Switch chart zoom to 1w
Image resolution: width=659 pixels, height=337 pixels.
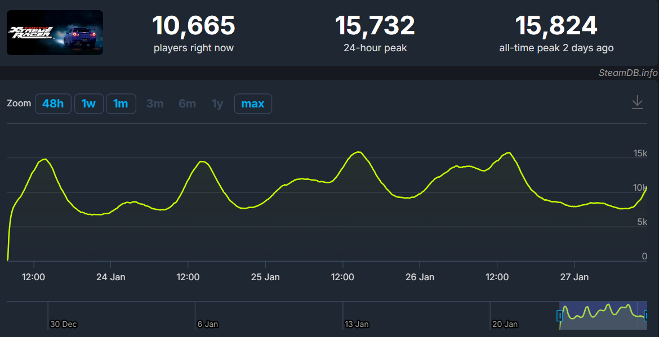coord(88,104)
